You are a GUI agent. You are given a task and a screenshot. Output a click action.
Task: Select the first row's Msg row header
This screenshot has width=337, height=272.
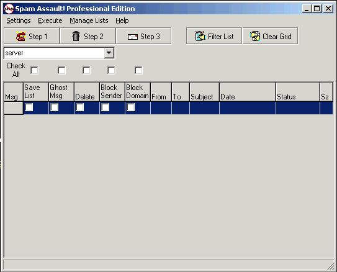click(x=13, y=108)
